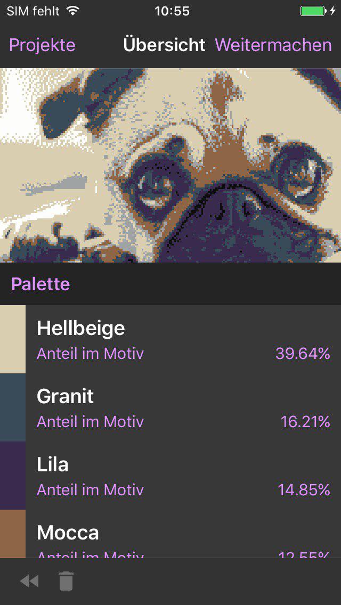
Task: Select the Granit color swatch
Action: click(x=13, y=407)
